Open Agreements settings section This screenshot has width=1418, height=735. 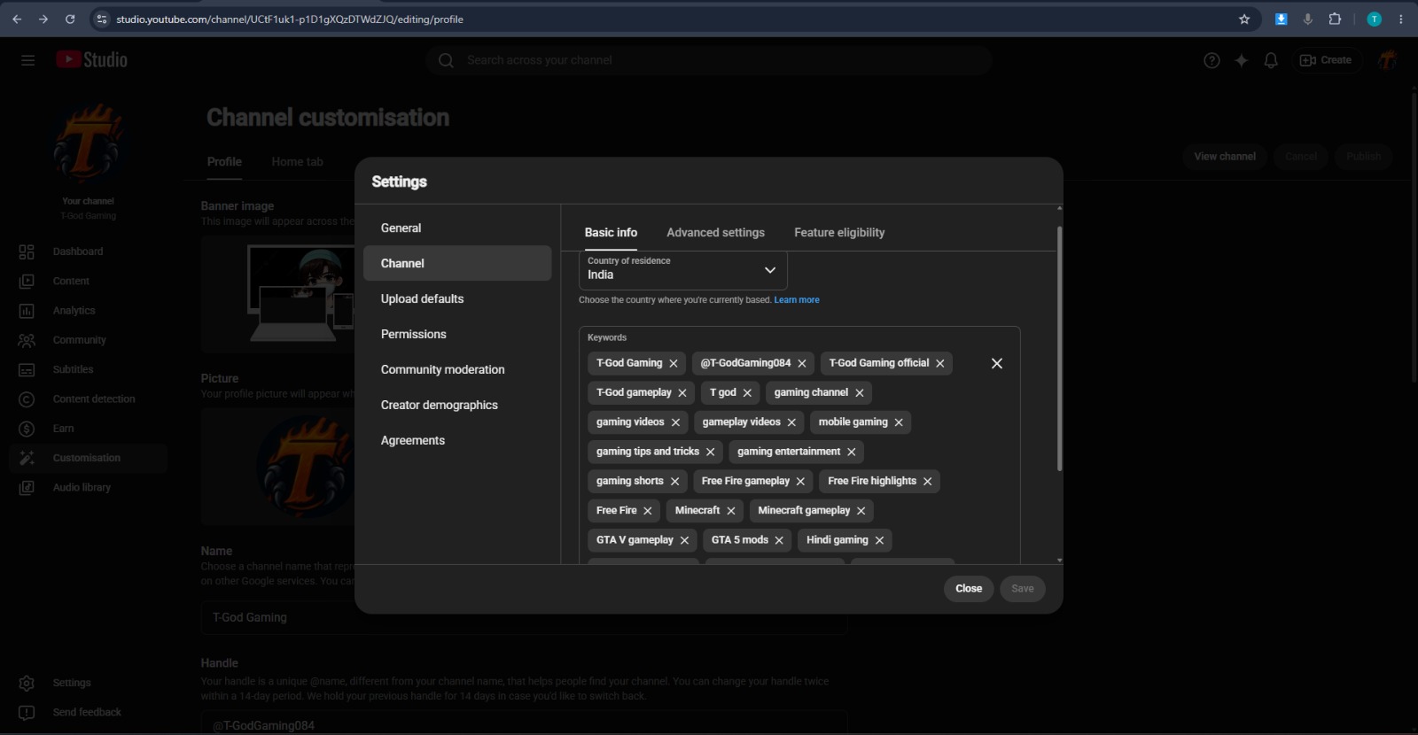pyautogui.click(x=457, y=440)
